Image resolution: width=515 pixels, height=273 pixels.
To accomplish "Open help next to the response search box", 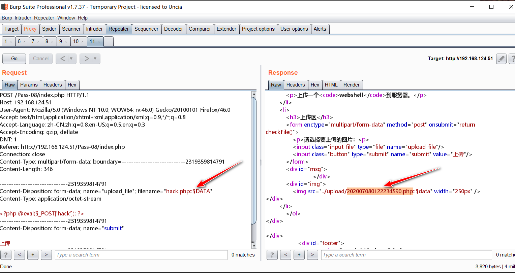I will [x=272, y=255].
